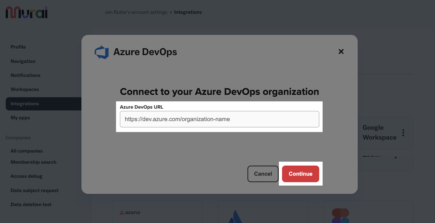This screenshot has height=223, width=435.
Task: Click the Mural logo
Action: point(27,12)
